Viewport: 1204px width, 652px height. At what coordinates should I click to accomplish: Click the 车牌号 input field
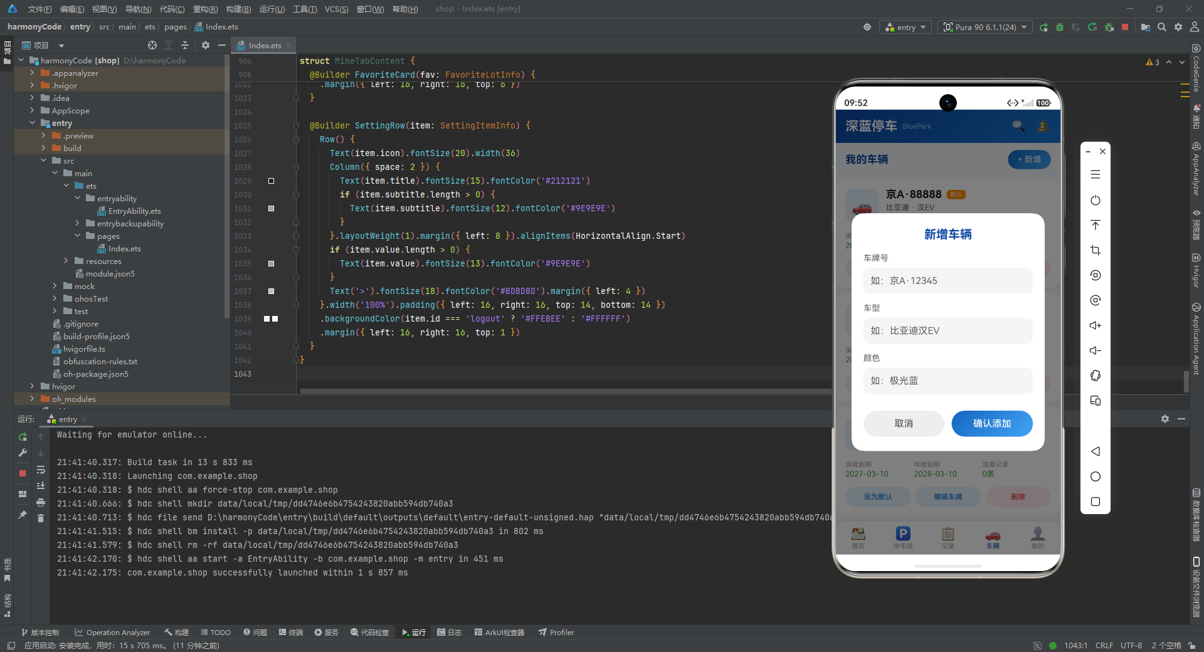point(948,281)
